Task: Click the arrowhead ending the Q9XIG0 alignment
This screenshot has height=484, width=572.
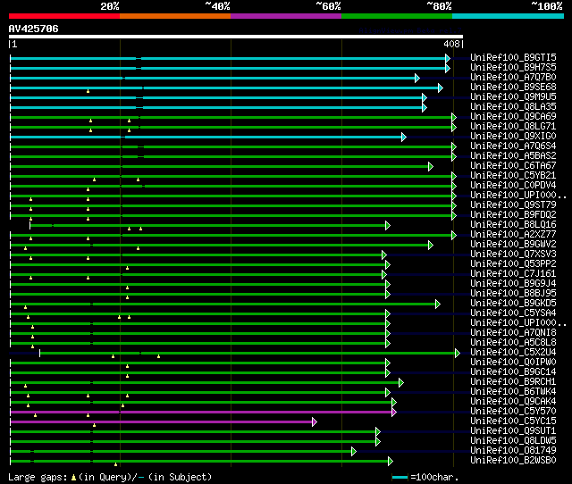Action: pos(404,137)
